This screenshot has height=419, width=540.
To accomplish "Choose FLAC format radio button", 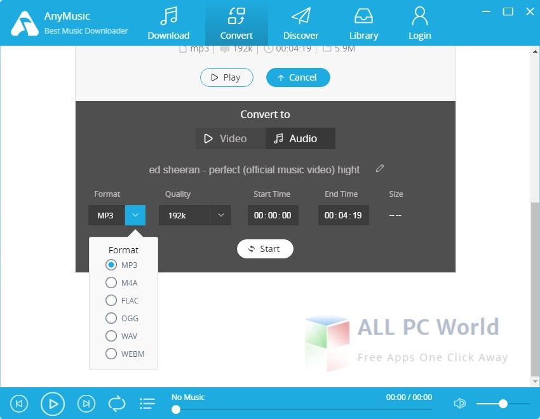I will pyautogui.click(x=111, y=300).
